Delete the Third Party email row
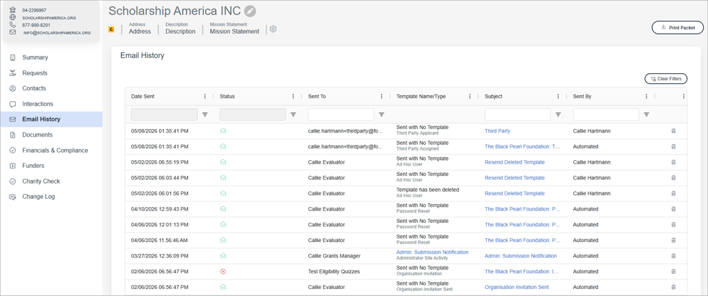 (673, 131)
